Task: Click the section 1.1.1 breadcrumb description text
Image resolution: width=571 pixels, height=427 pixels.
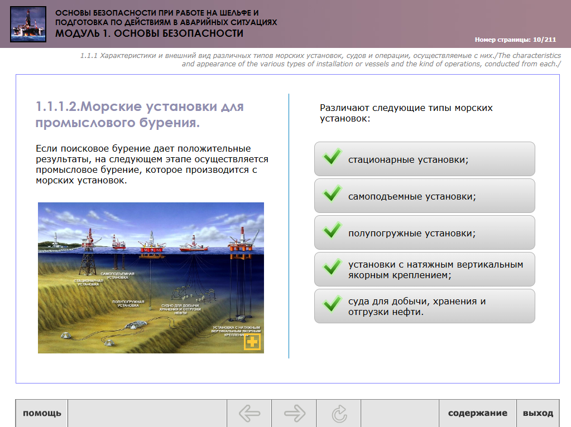Action: [320, 60]
